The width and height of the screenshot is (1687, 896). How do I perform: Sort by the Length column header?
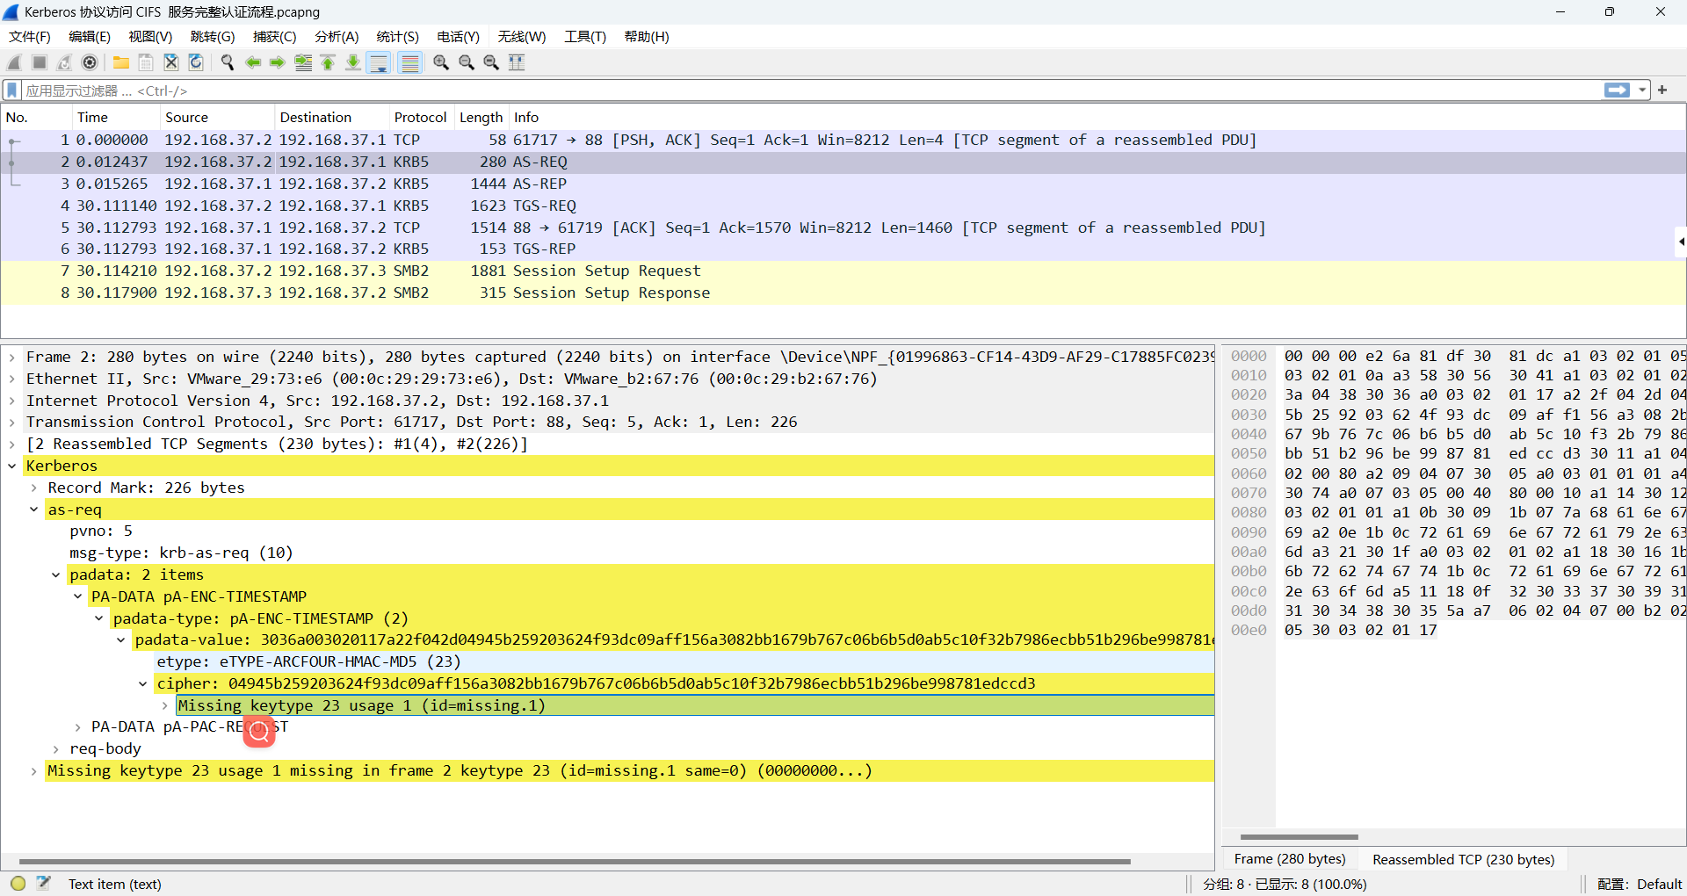click(481, 118)
